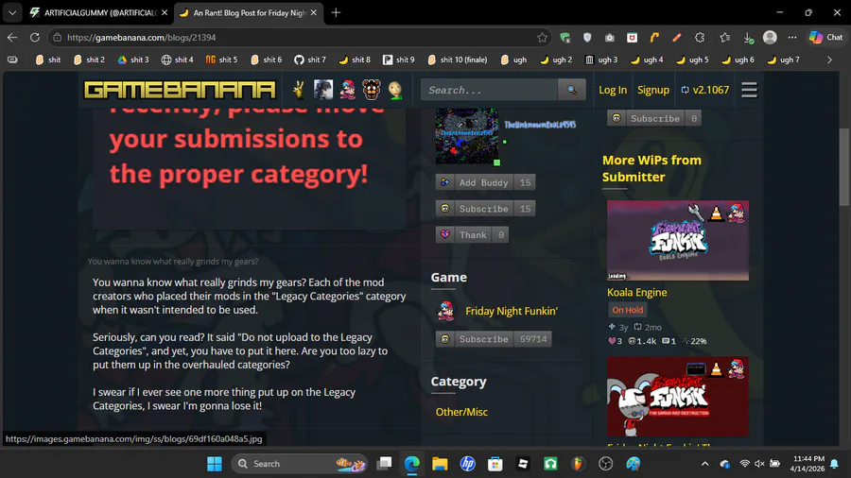Open Friday Night Funkin' game link
The width and height of the screenshot is (851, 478).
[512, 311]
